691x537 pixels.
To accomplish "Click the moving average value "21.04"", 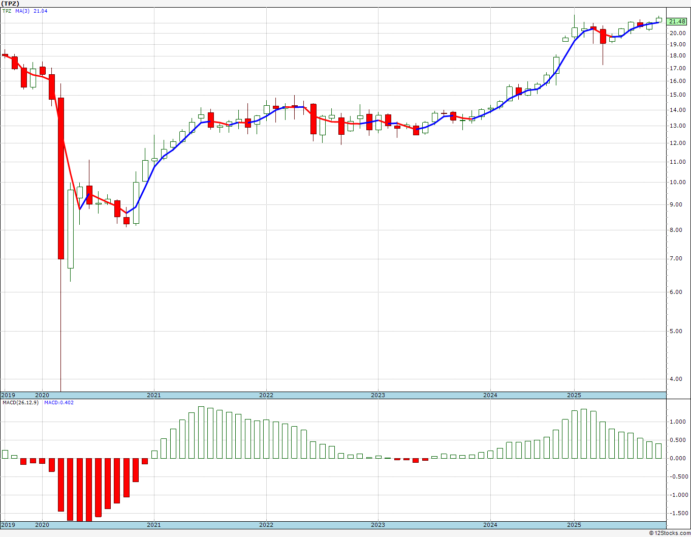I will tap(41, 11).
